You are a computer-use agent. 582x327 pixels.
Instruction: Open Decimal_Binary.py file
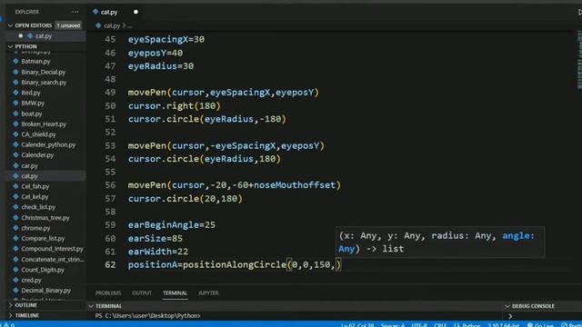pos(45,291)
